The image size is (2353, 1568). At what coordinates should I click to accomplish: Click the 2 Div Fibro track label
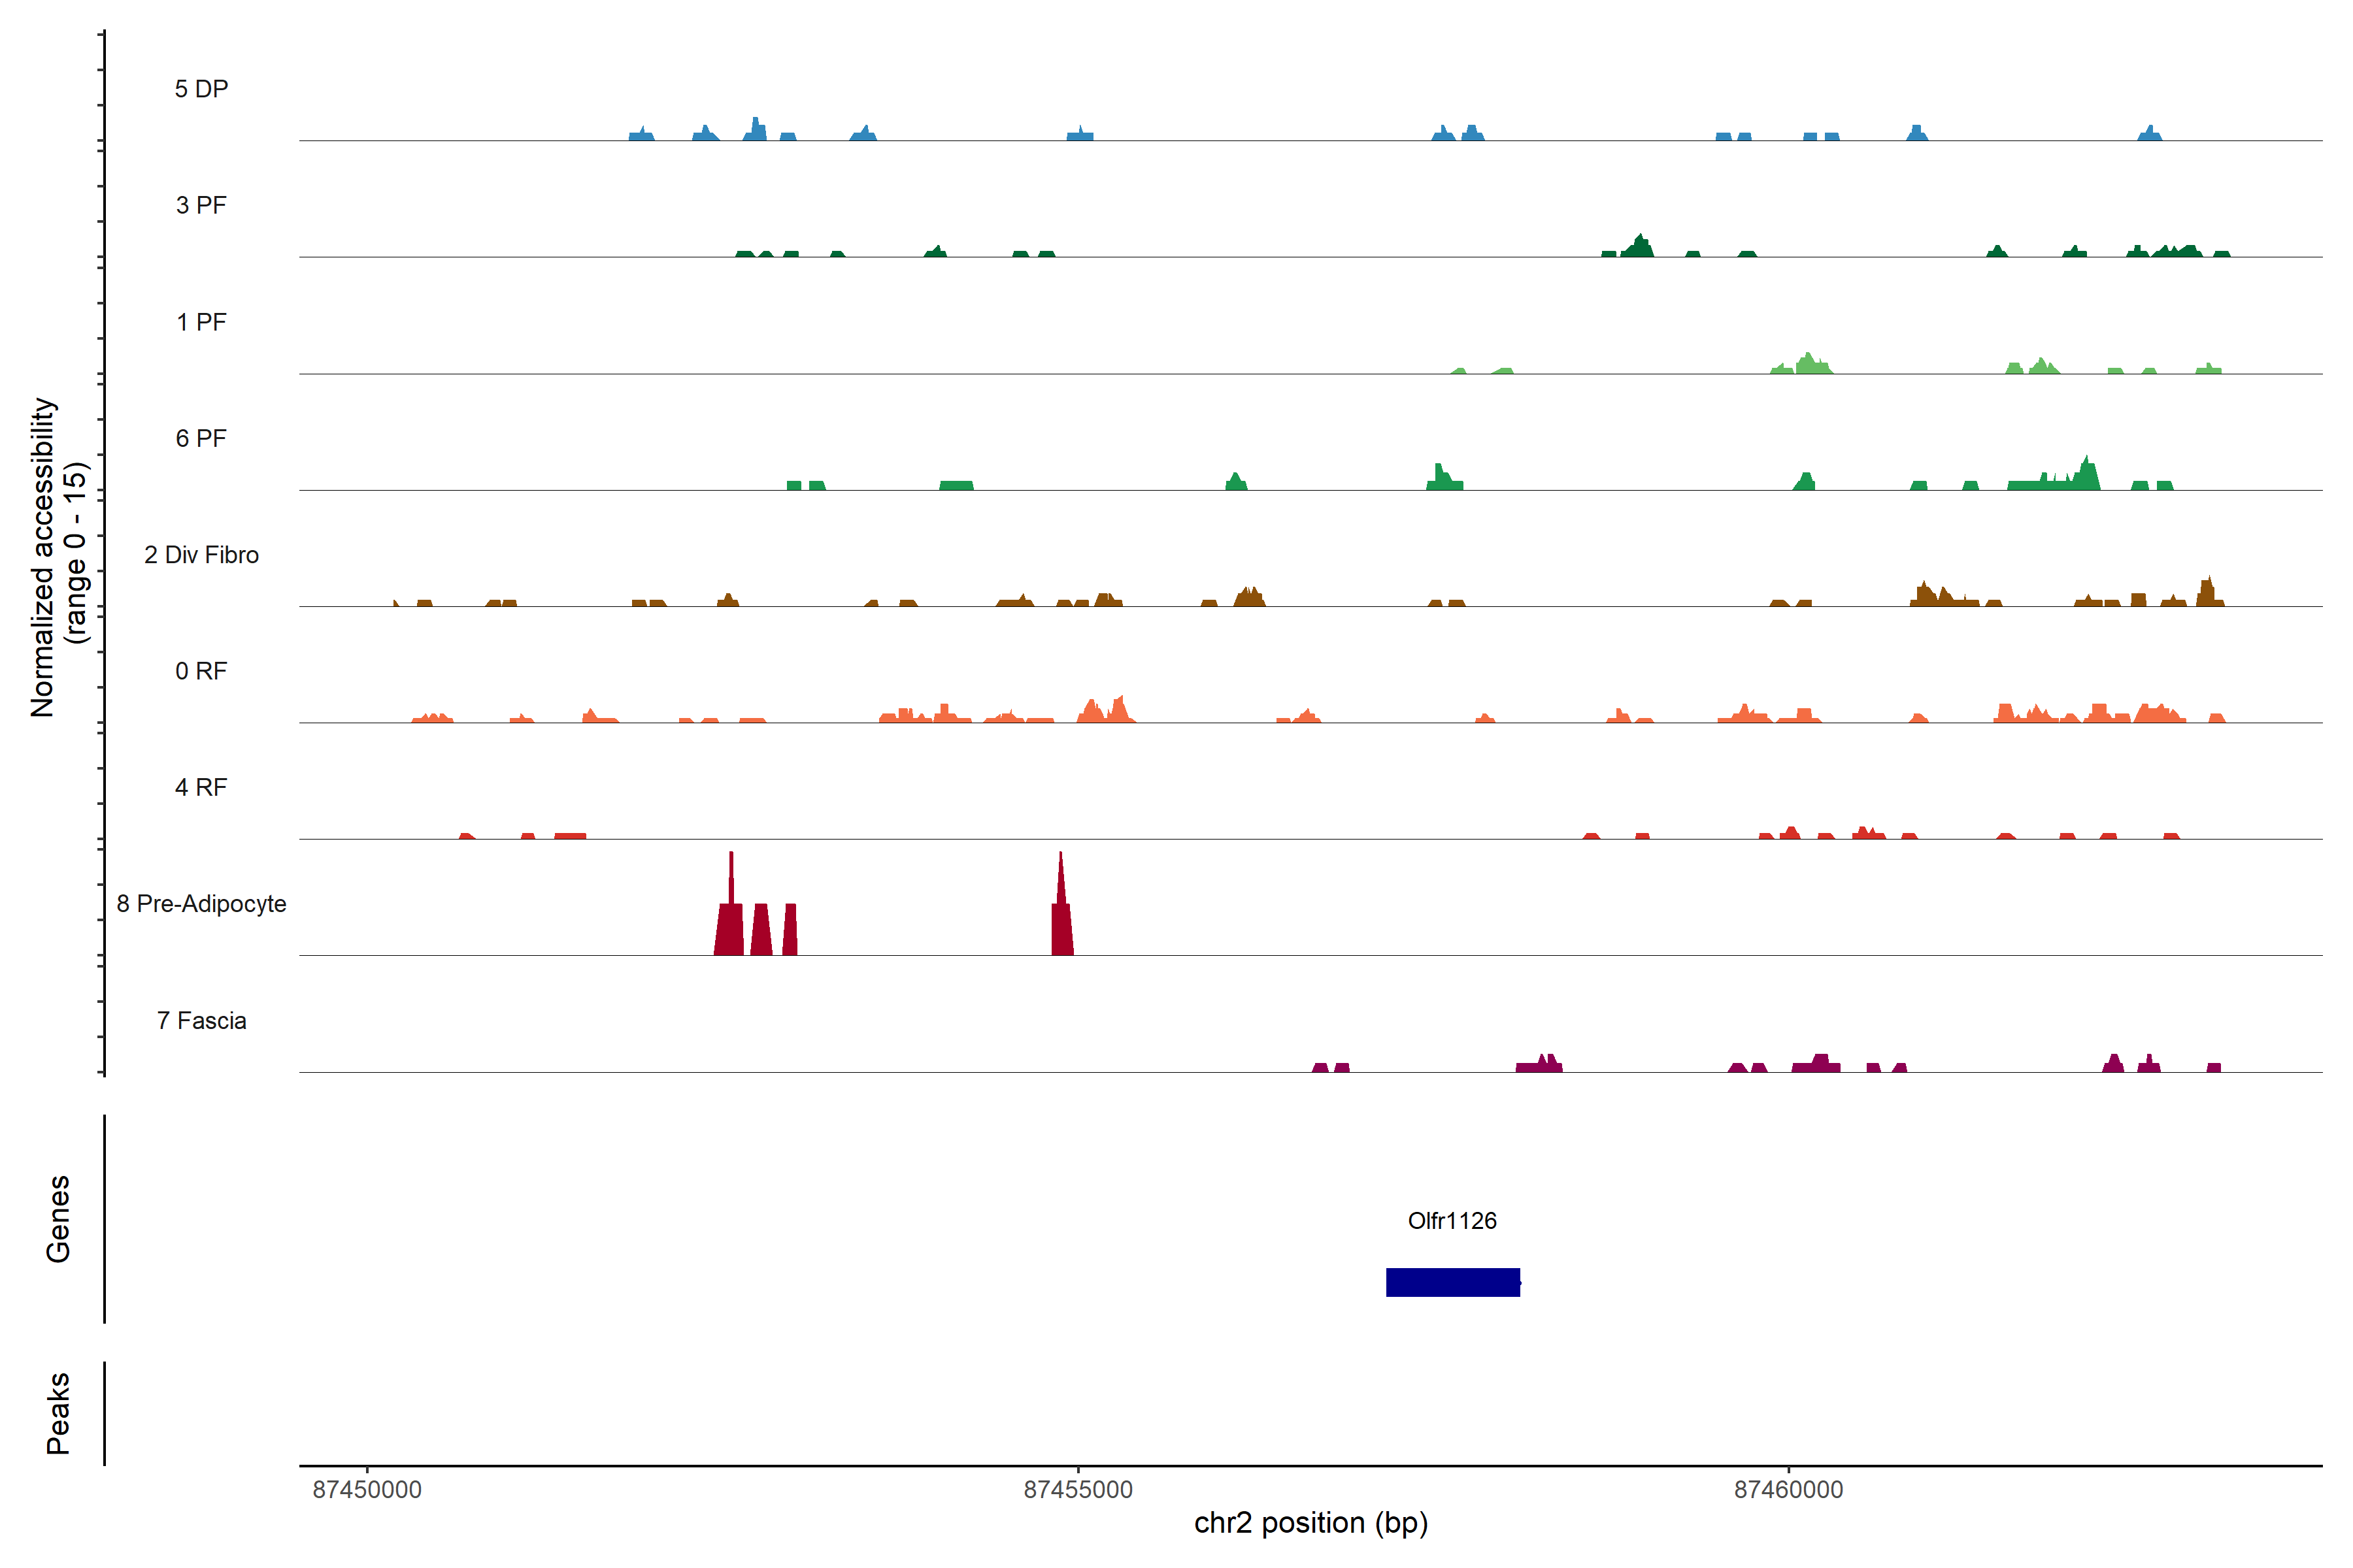pos(201,555)
